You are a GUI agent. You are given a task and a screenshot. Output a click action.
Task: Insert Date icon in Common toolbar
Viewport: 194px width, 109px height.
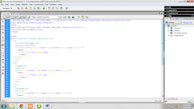pos(49,8)
